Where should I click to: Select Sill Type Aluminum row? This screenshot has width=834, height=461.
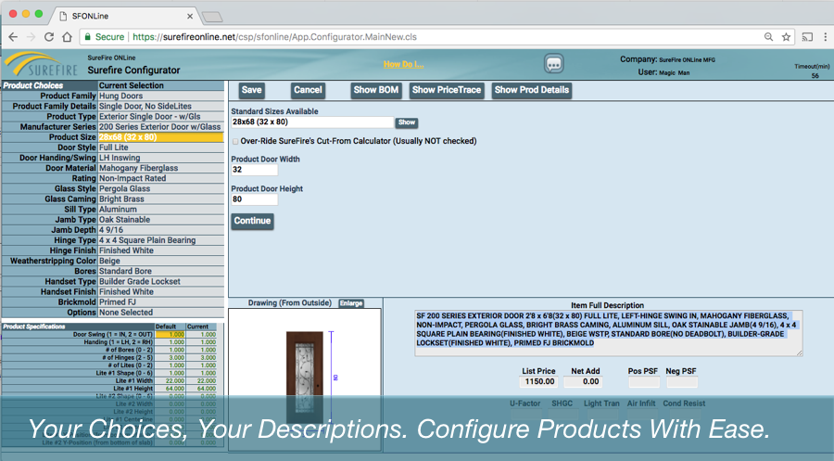coord(113,210)
